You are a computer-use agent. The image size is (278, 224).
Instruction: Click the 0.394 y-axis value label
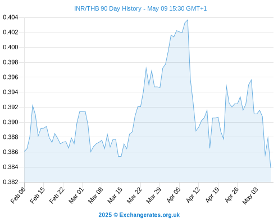[11, 92]
